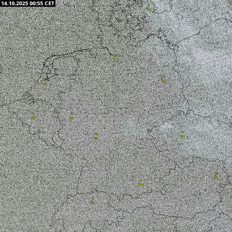Select the Cologne city marker

pyautogui.click(x=72, y=115)
